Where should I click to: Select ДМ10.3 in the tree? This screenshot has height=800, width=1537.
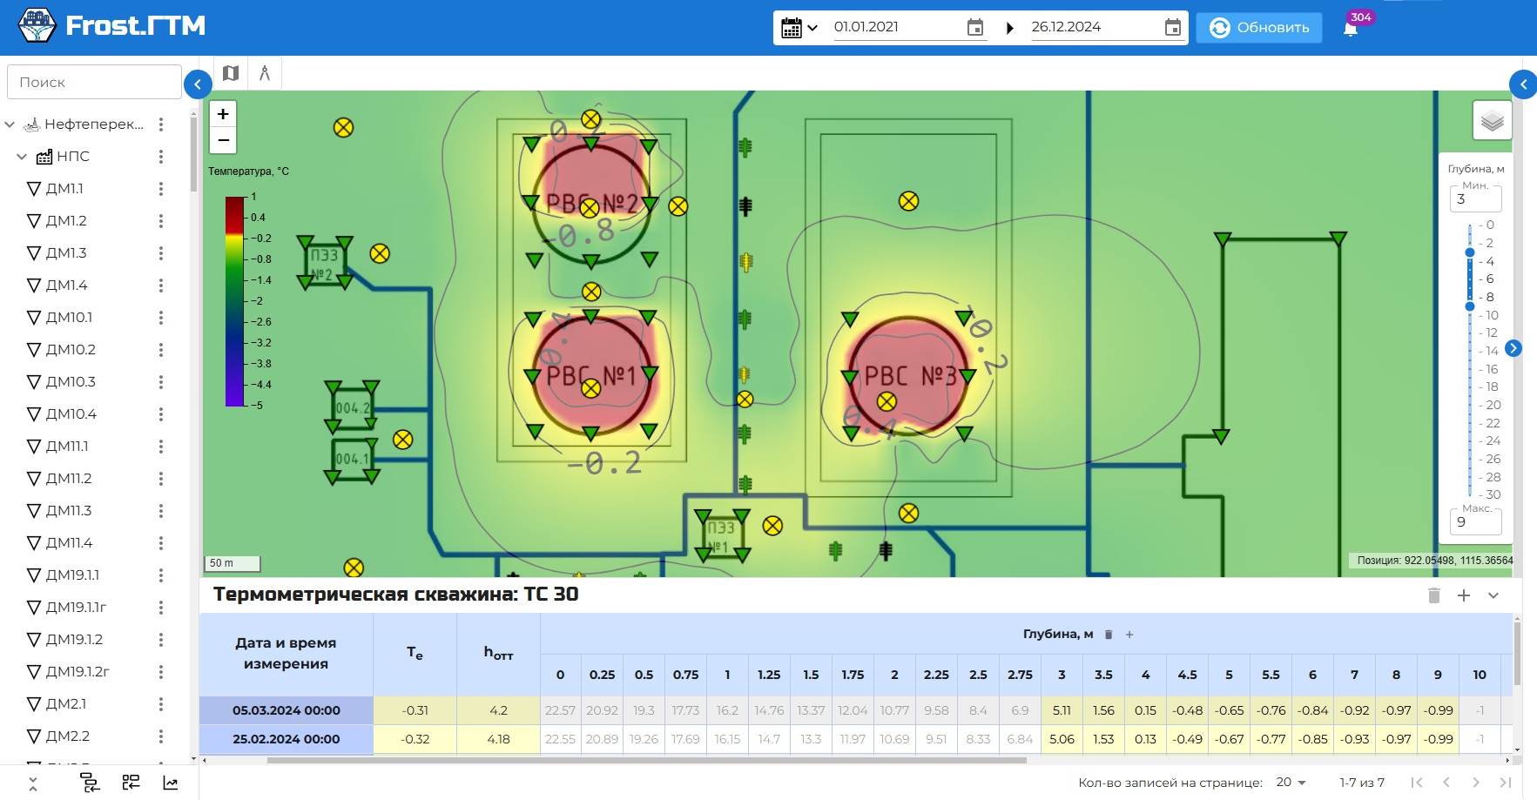point(71,382)
